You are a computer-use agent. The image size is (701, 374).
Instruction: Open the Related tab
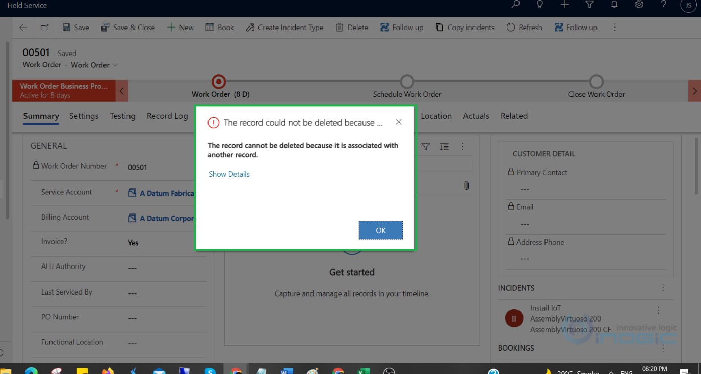tap(513, 116)
